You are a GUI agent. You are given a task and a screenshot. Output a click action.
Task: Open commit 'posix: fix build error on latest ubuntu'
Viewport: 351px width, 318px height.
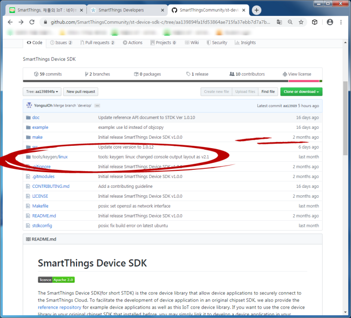click(x=133, y=226)
